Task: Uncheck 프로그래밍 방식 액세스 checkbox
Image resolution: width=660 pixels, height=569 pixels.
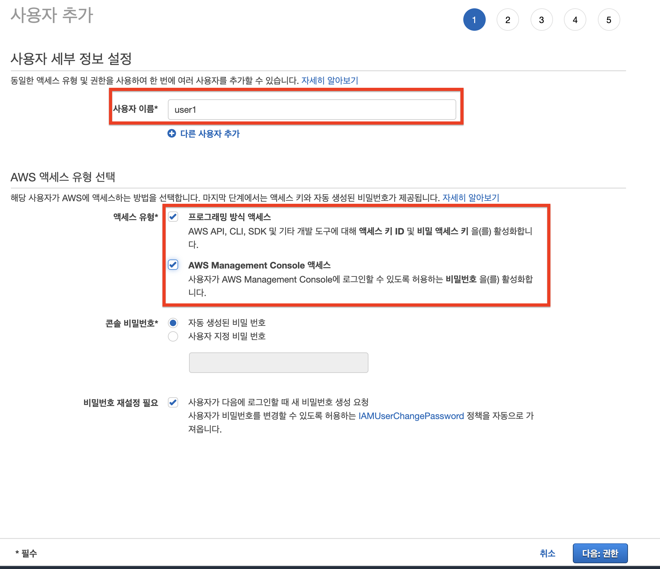Action: [x=173, y=217]
